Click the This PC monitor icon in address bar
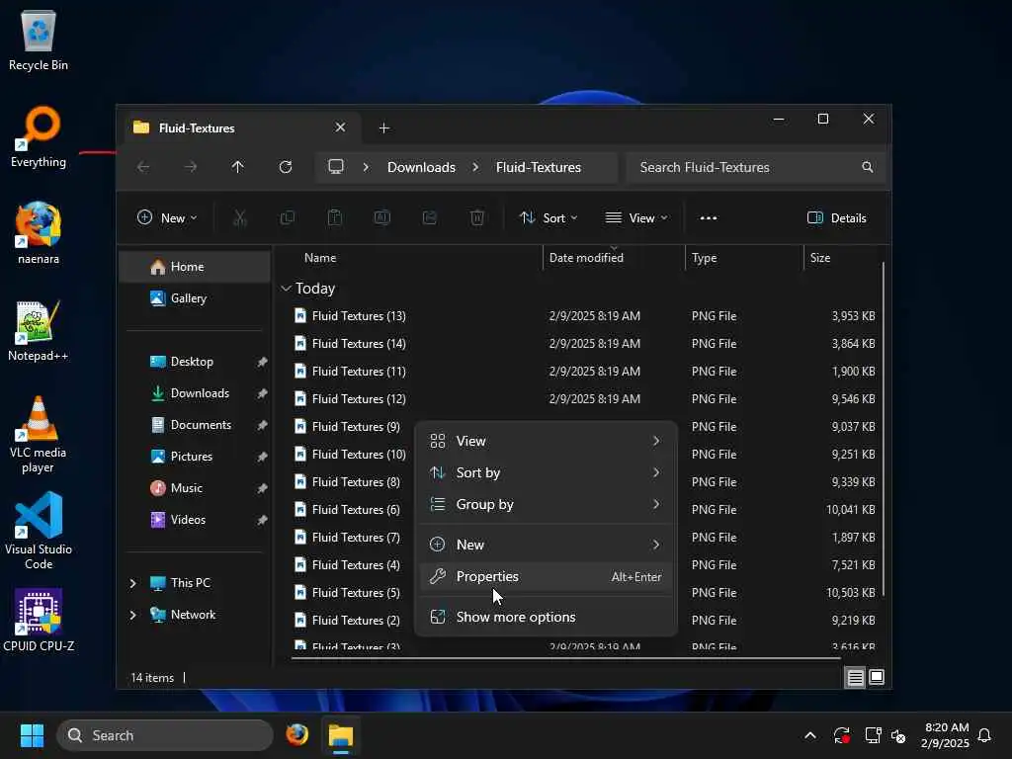Viewport: 1012px width, 759px height. coord(336,166)
